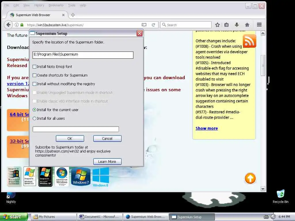
Task: Click the Windows Server 2003 badge
Action: (x=30, y=176)
